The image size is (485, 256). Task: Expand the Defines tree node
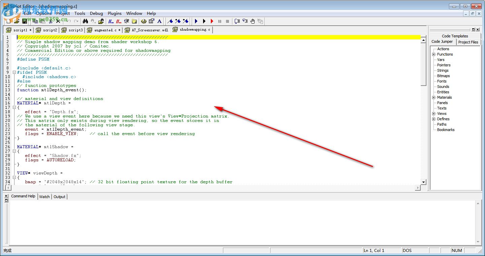434,119
